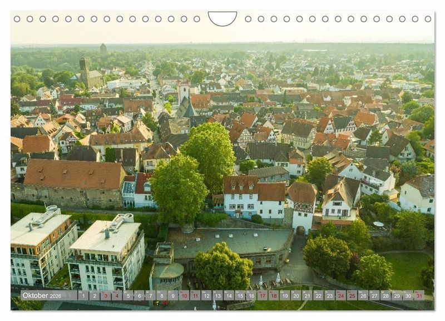
Task: Pick day 28 on the date bar
Action: 385,295
